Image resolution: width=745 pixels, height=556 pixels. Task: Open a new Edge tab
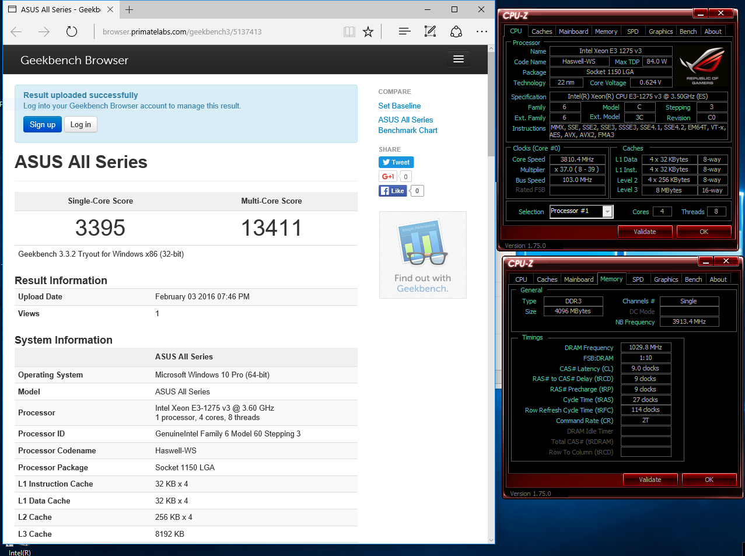tap(129, 9)
